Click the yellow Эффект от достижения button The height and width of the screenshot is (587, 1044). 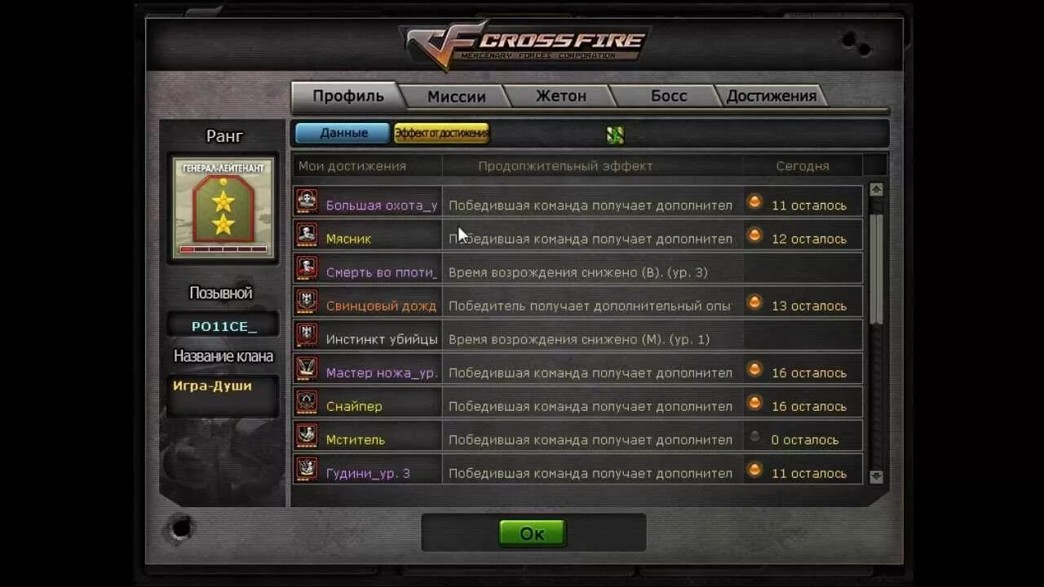point(441,133)
